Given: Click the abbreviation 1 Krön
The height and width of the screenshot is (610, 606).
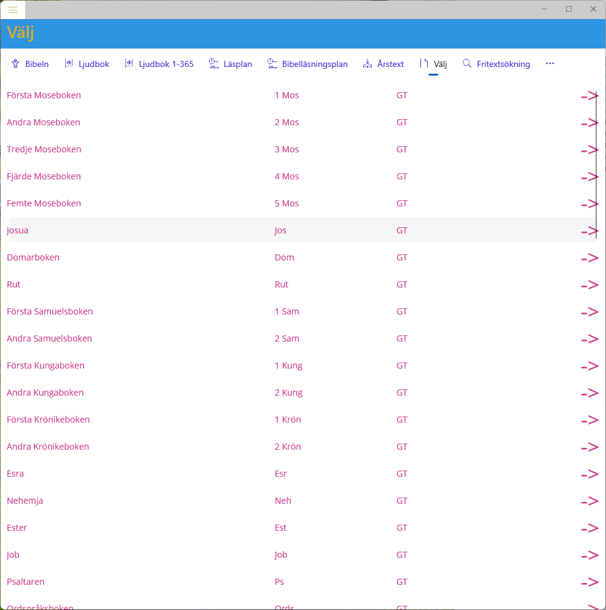Looking at the screenshot, I should (288, 420).
